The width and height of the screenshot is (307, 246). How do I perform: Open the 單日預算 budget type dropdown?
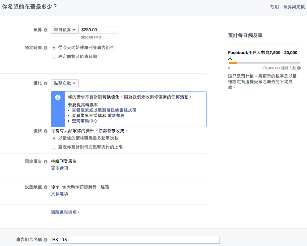65,30
